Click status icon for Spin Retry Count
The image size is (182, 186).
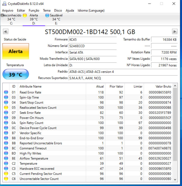coord(6,123)
